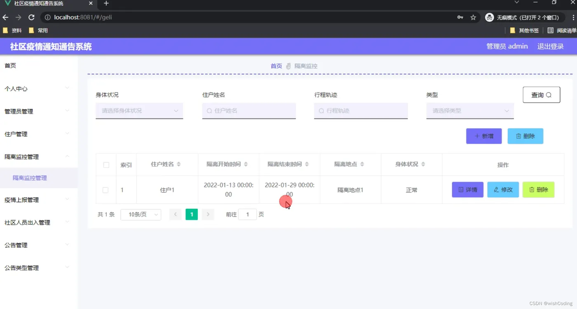Expand the 公告类型管理 sidebar menu
577x309 pixels.
(39, 267)
